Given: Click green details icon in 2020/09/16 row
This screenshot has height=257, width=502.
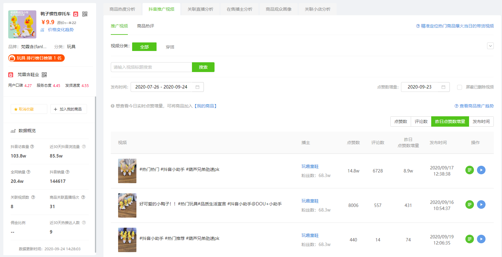Looking at the screenshot, I should click(470, 205).
